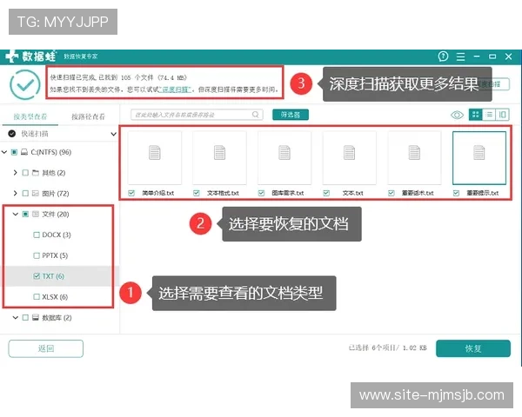Check the PPTX (5) checkbox

(x=37, y=255)
